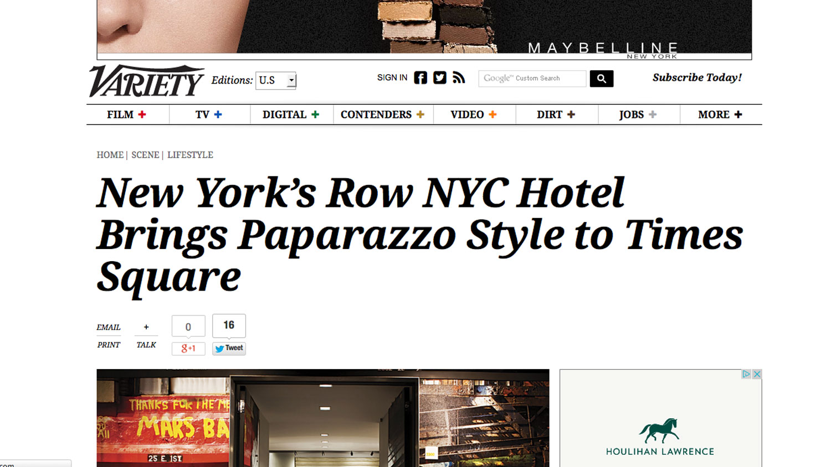The width and height of the screenshot is (831, 467).
Task: Share article with the Tweet button
Action: tap(229, 349)
